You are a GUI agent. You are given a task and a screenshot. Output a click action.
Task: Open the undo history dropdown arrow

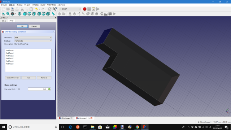tap(39, 9)
